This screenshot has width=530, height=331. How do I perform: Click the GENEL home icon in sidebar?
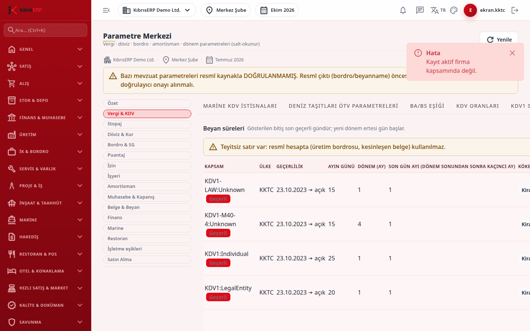tap(12, 49)
